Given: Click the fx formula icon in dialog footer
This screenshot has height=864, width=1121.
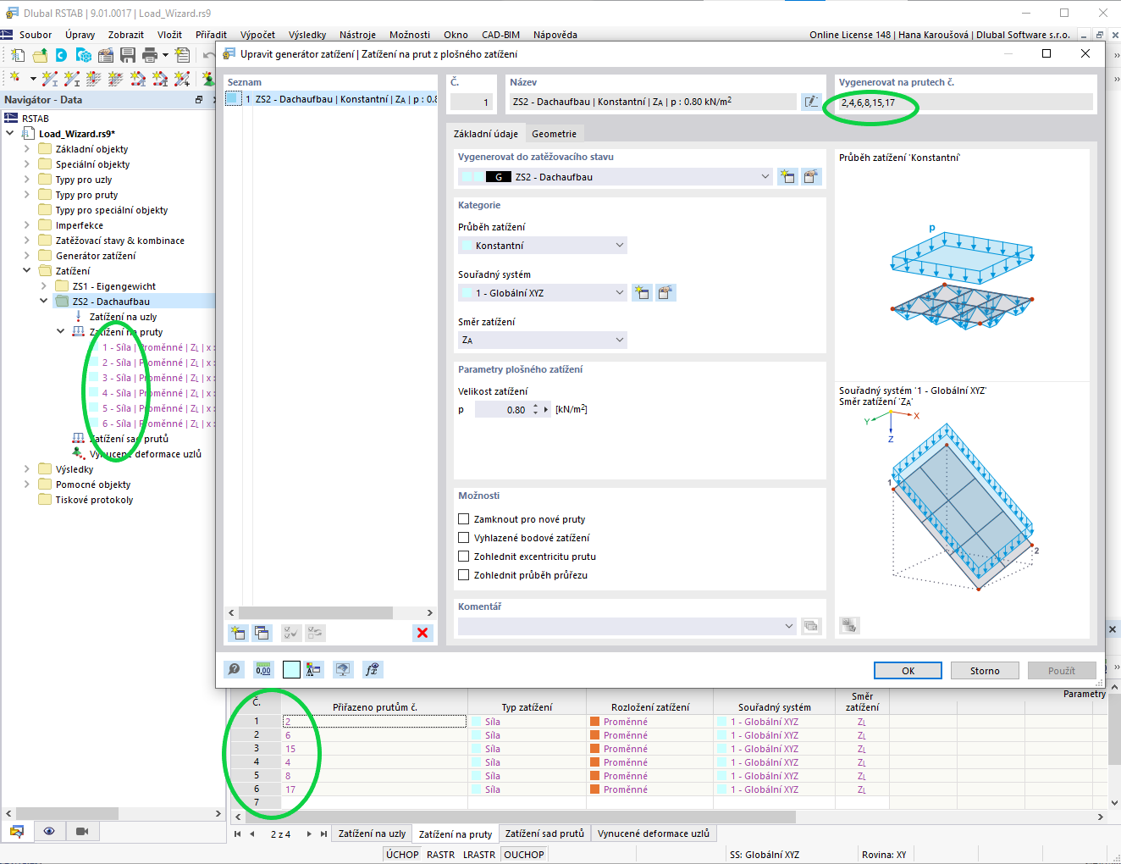Looking at the screenshot, I should click(x=372, y=670).
